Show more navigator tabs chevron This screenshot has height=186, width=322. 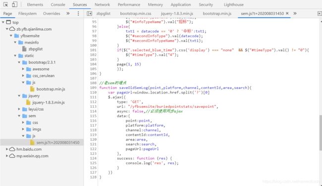(68, 13)
